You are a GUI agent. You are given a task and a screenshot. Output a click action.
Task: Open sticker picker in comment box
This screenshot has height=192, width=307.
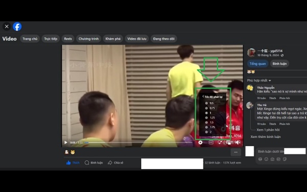[285, 159]
